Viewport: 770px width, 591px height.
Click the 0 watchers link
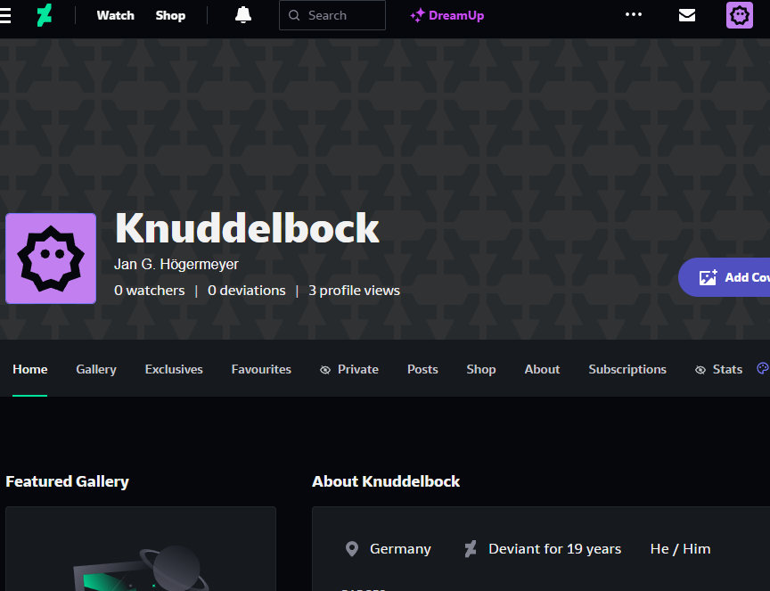coord(150,291)
